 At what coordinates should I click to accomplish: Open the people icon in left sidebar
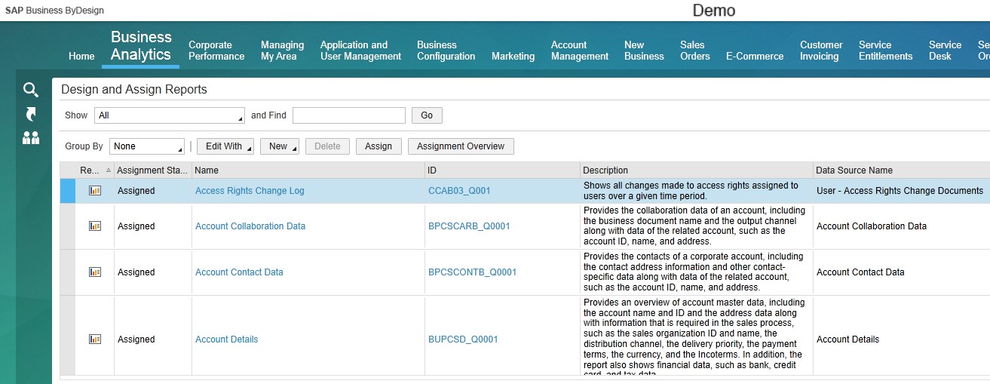pyautogui.click(x=30, y=138)
